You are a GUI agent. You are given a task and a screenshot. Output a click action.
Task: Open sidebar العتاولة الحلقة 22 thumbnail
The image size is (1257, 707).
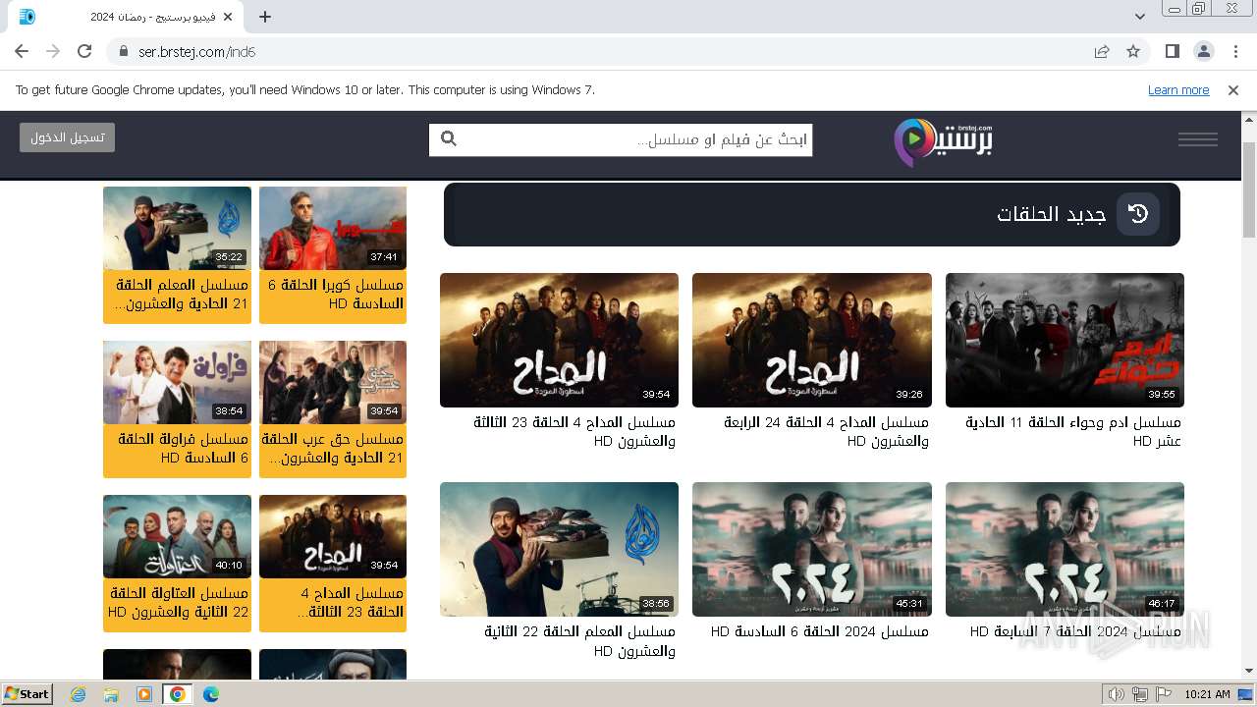pyautogui.click(x=177, y=536)
